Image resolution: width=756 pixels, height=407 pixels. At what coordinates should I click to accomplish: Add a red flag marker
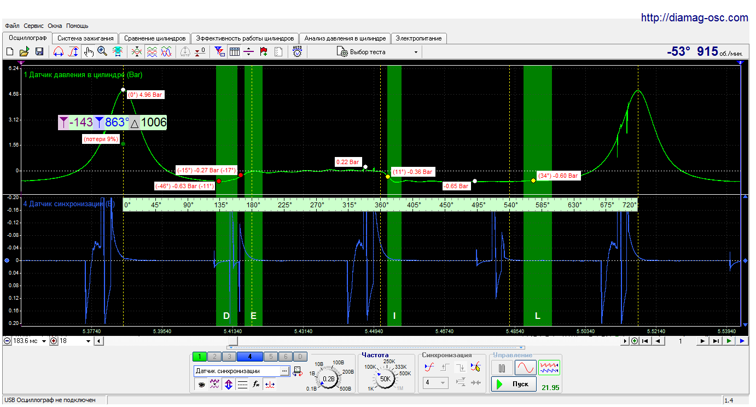[x=264, y=52]
